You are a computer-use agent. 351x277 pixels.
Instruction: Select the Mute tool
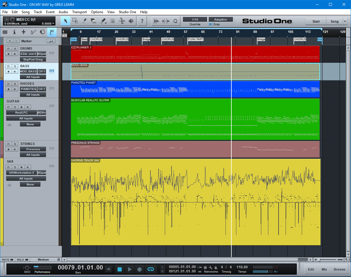113,21
